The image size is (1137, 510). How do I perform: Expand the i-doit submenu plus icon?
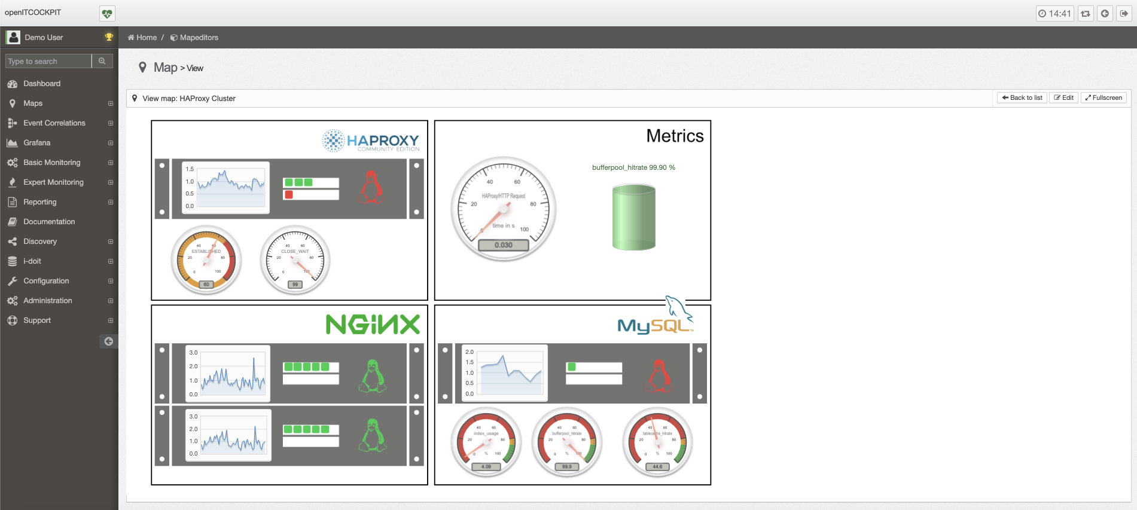point(111,261)
